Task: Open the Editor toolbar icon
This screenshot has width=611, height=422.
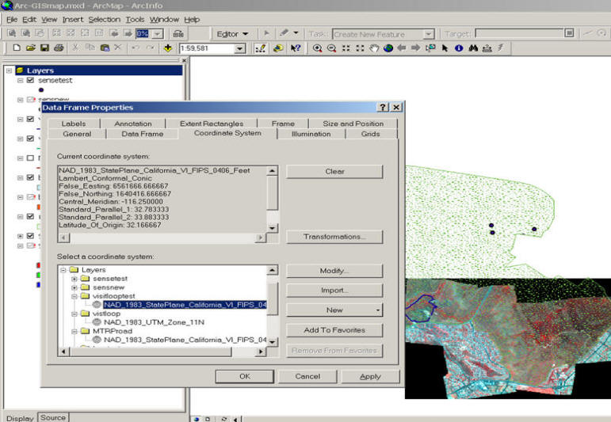Action: tap(260, 48)
